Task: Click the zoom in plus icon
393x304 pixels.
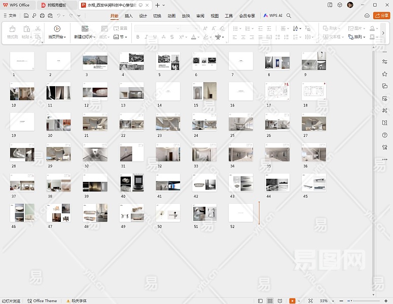Action: click(385, 301)
